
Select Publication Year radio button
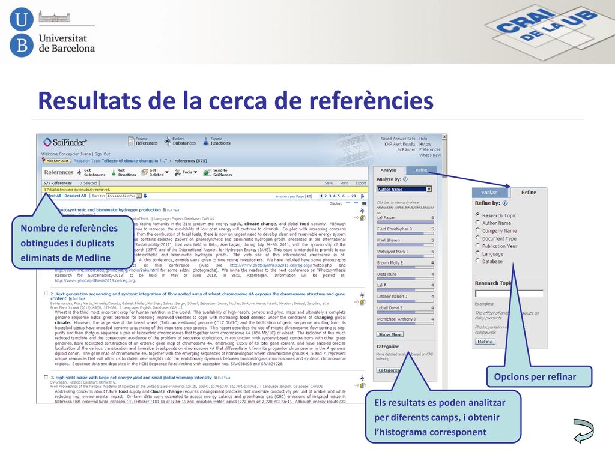tap(477, 246)
